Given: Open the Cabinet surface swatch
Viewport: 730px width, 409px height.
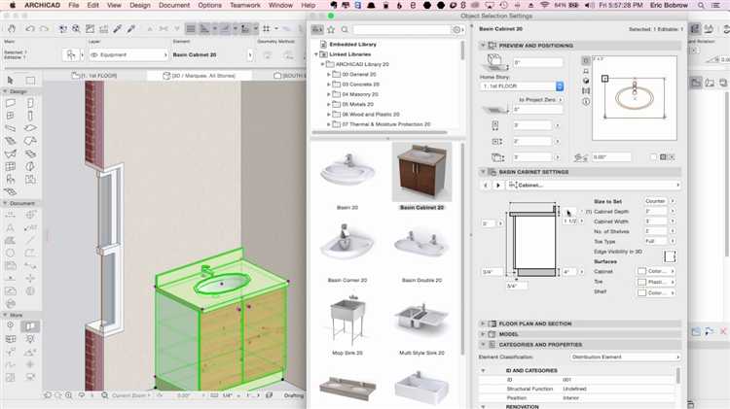Looking at the screenshot, I should click(656, 271).
